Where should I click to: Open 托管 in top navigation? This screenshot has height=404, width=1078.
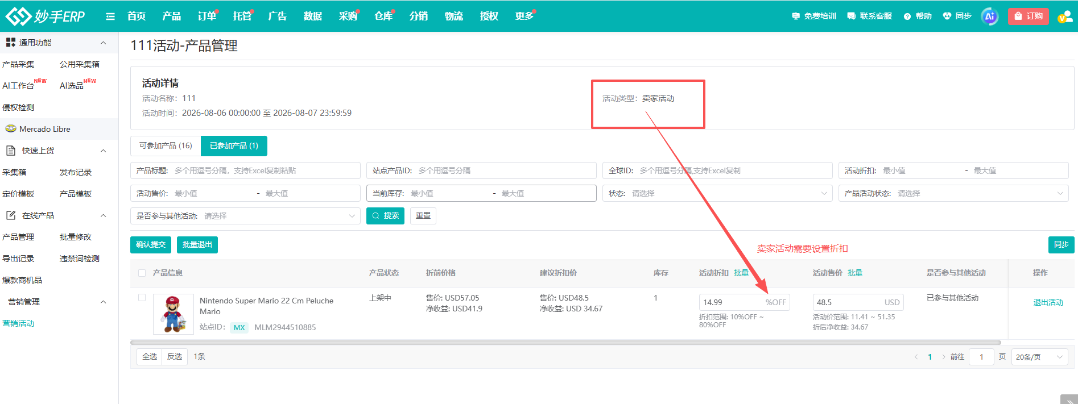[x=242, y=16]
